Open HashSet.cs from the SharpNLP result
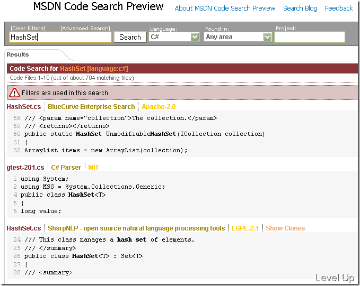Viewport: 360px width, 286px height. [x=24, y=228]
